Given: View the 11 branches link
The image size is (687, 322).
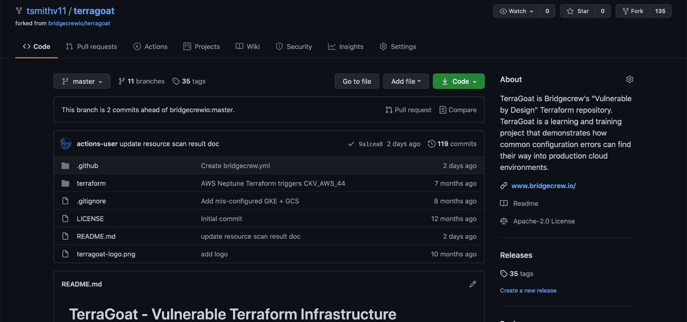Looking at the screenshot, I should 142,81.
